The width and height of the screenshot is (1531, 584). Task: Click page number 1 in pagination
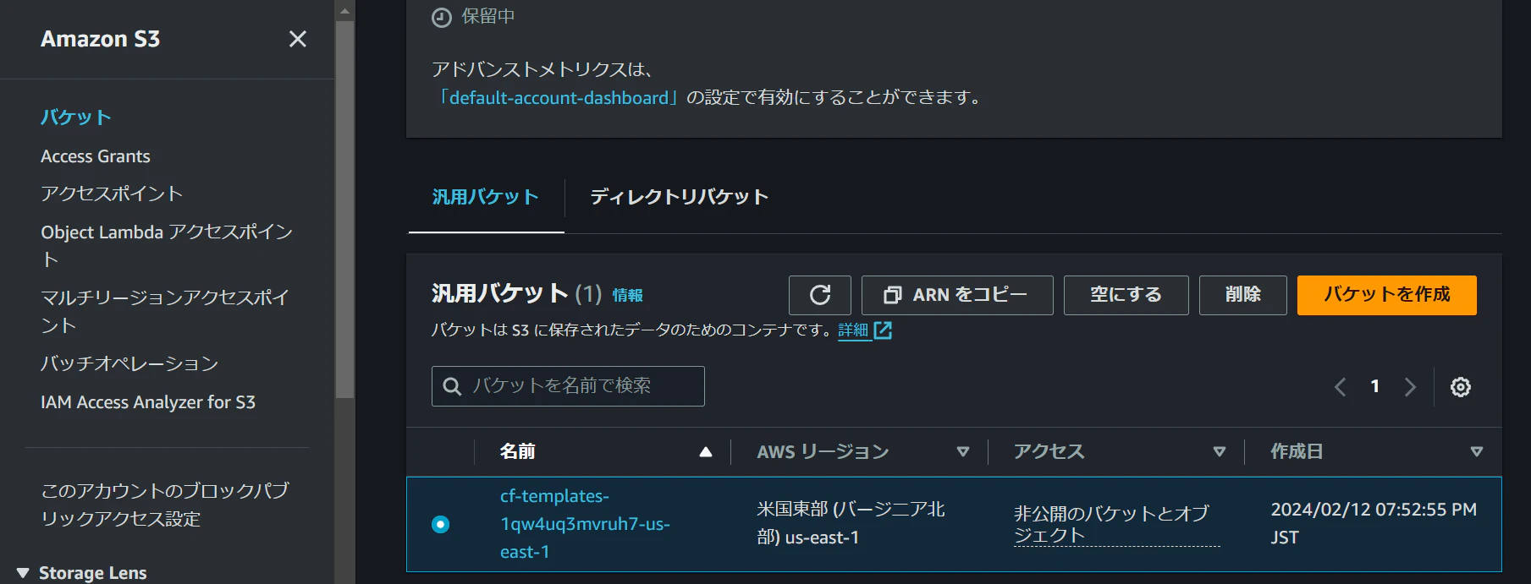(1375, 387)
